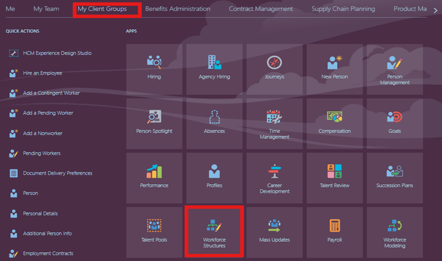This screenshot has width=442, height=261.
Task: Switch to the My Team tab
Action: [46, 9]
